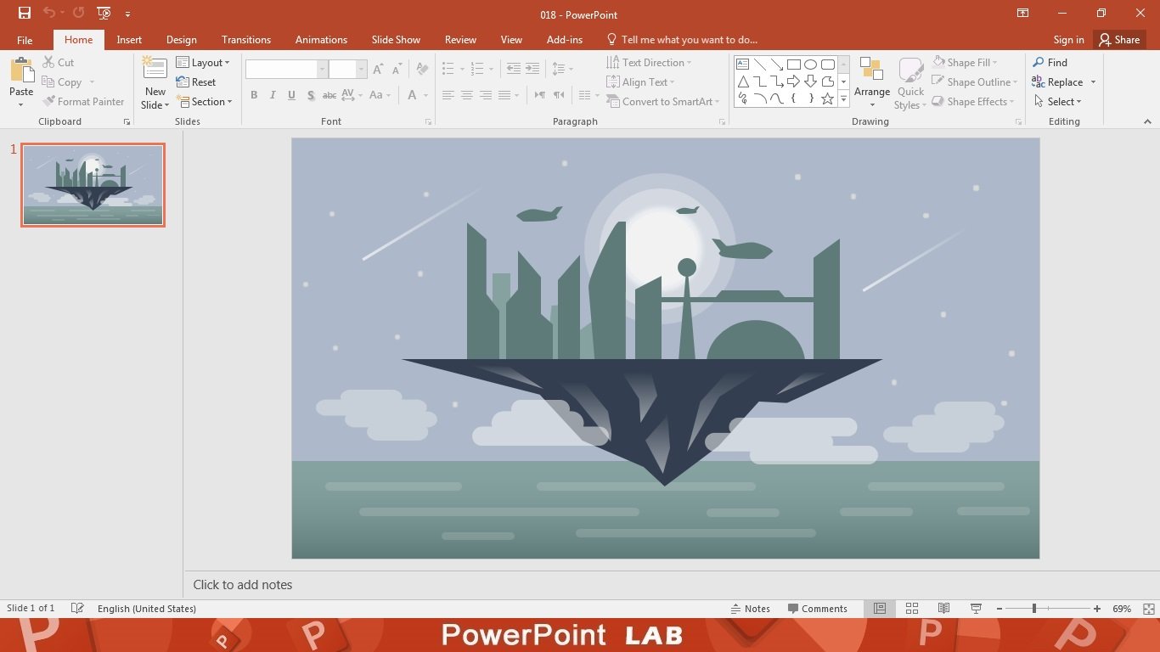Image resolution: width=1160 pixels, height=652 pixels.
Task: Toggle the Comments pane
Action: point(817,609)
